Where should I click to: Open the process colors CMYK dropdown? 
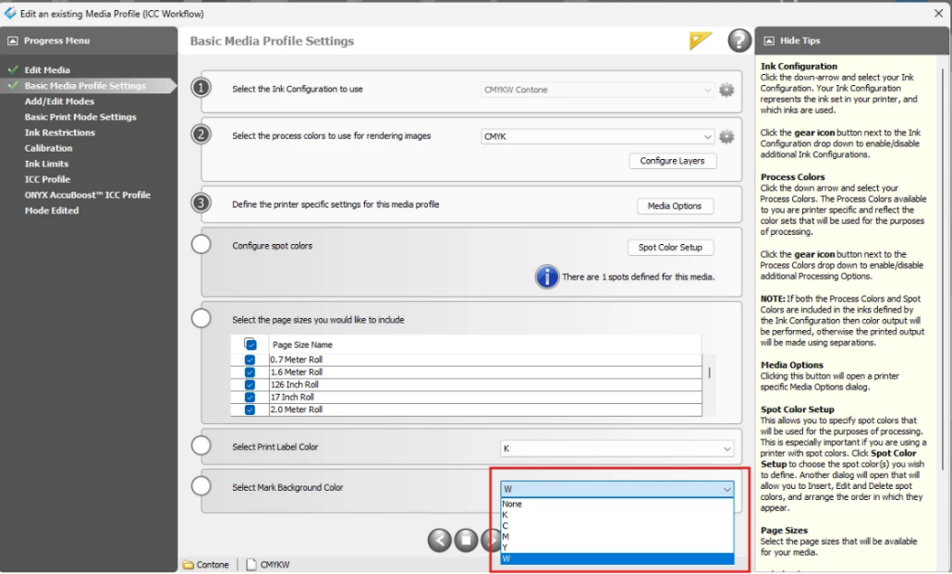click(x=598, y=137)
